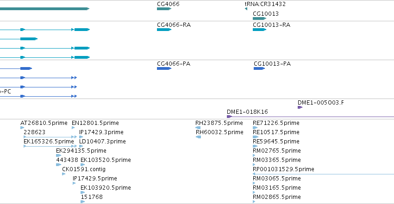The image size is (394, 204).
Task: Click the RP001031529.5prime long feature line
Action: pos(324,174)
